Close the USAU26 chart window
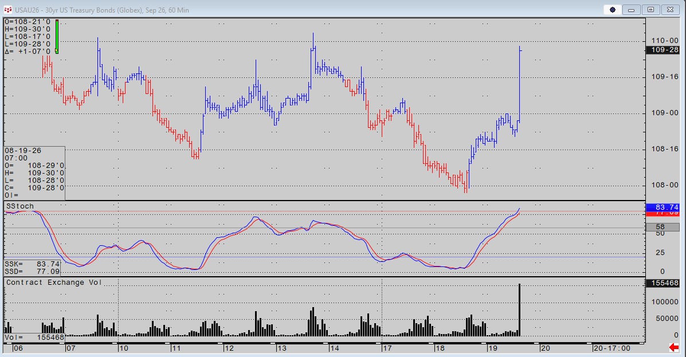The height and width of the screenshot is (357, 686). click(670, 10)
